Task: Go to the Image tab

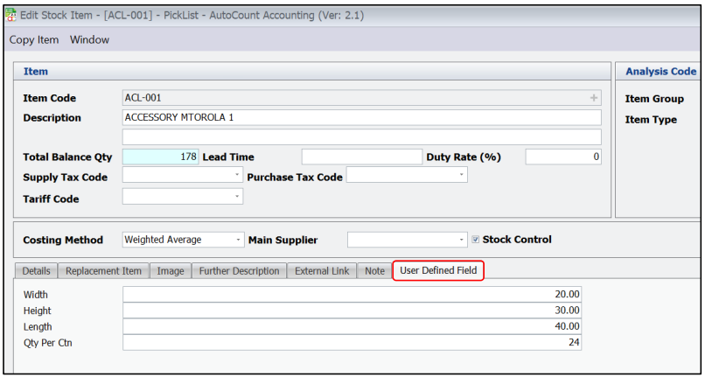Action: [x=171, y=271]
